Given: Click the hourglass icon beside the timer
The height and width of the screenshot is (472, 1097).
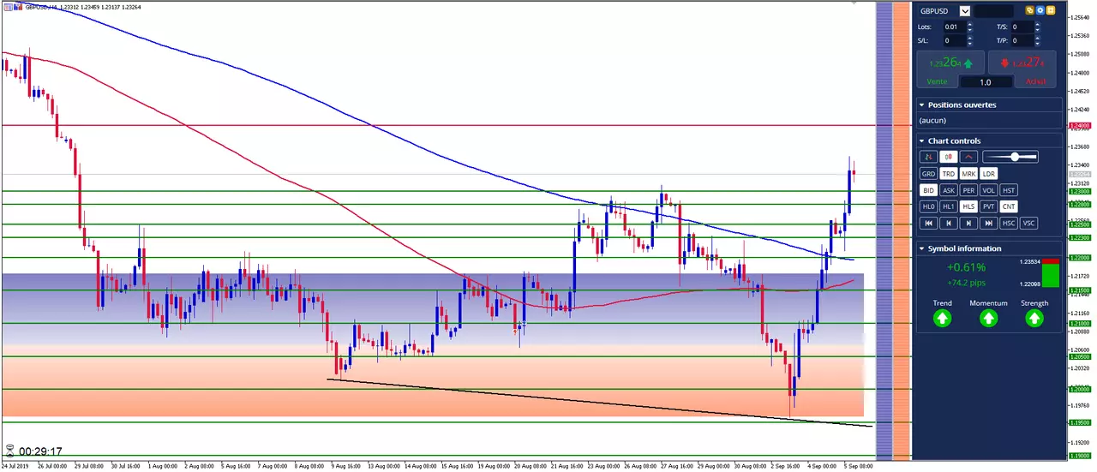Looking at the screenshot, I should click(x=9, y=450).
